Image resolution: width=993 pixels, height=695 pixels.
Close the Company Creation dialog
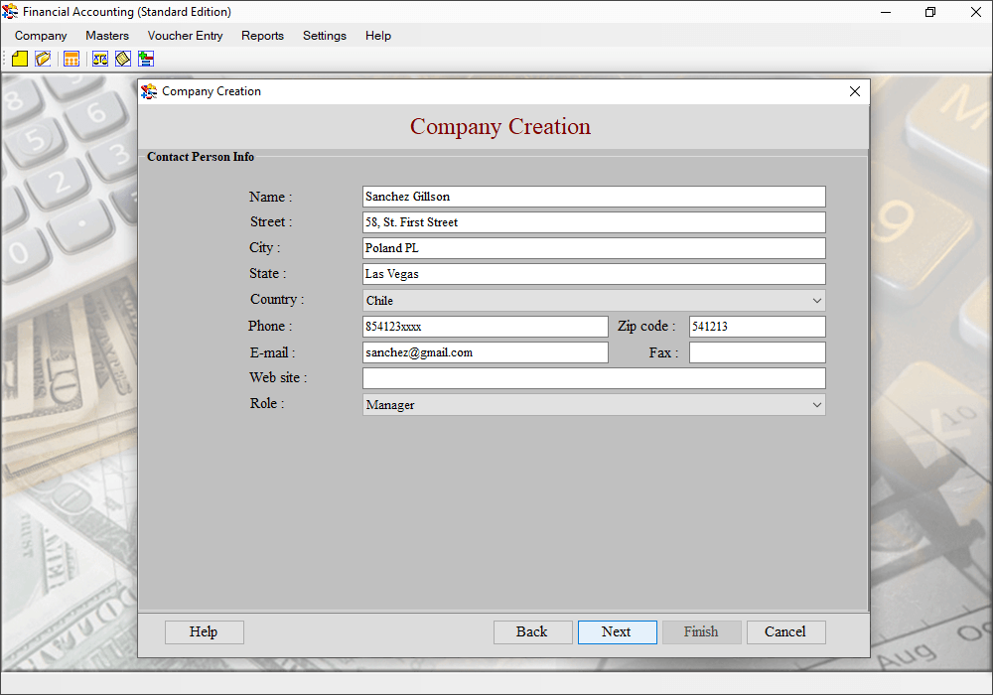854,91
